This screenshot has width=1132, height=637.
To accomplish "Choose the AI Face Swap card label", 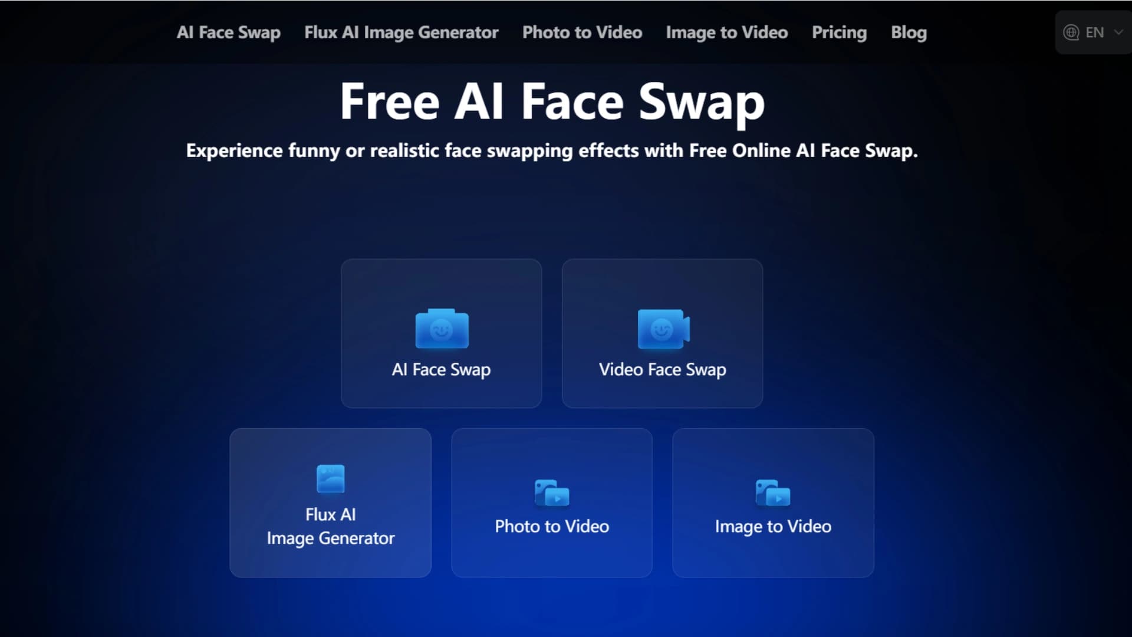I will coord(442,370).
